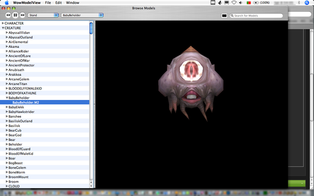314x196 pixels.
Task: Click the Bluetooth icon in menu bar
Action: click(299, 3)
